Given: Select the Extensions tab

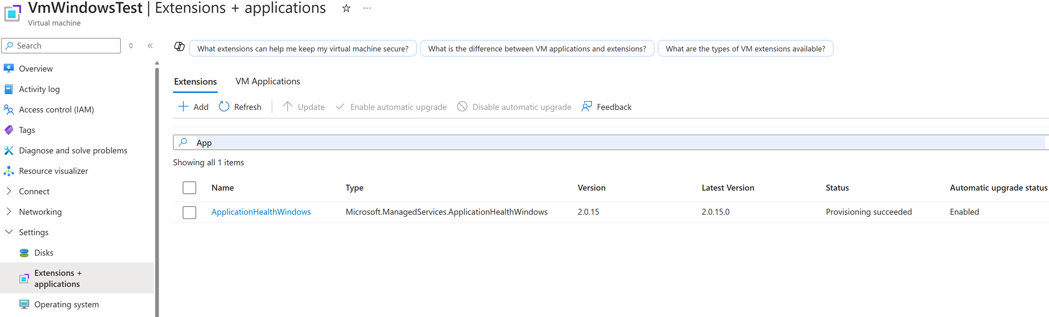Looking at the screenshot, I should point(195,81).
